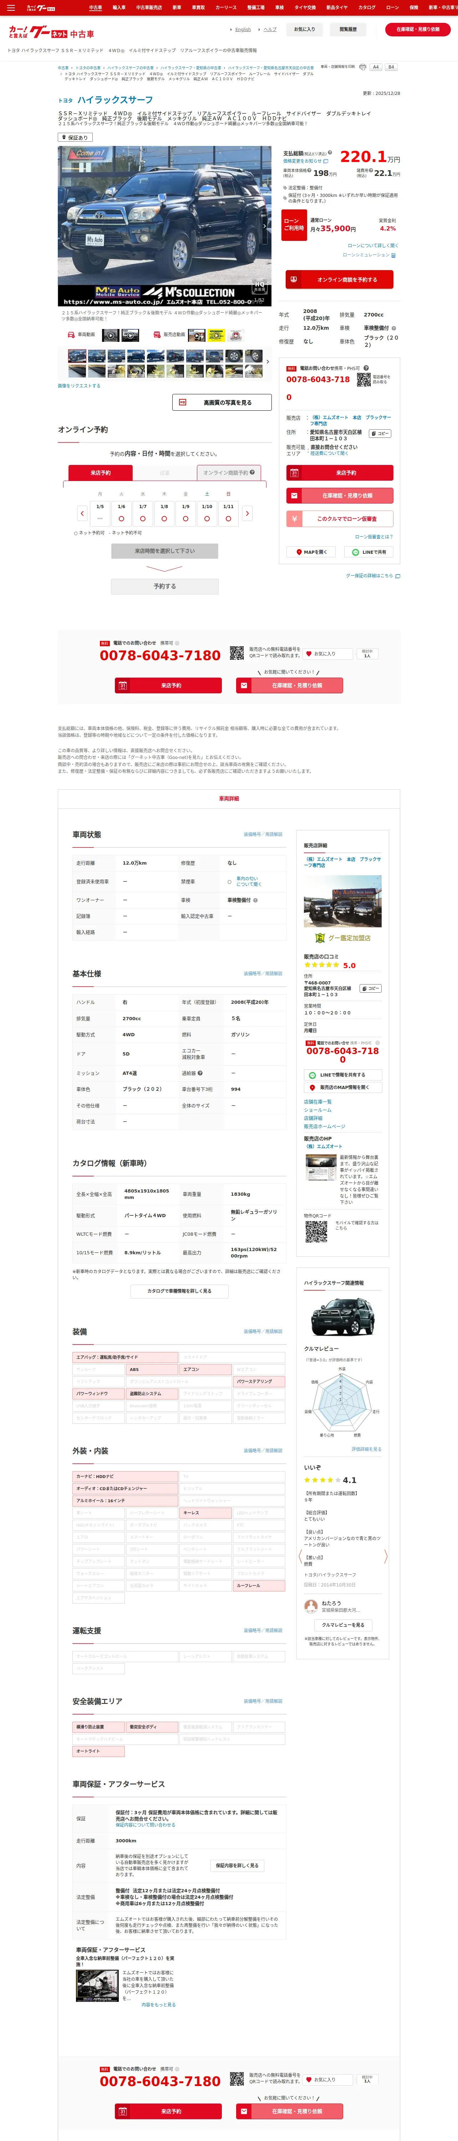Expand カタログで車種情報を詳しく見る
The height and width of the screenshot is (2141, 458).
click(x=179, y=1291)
